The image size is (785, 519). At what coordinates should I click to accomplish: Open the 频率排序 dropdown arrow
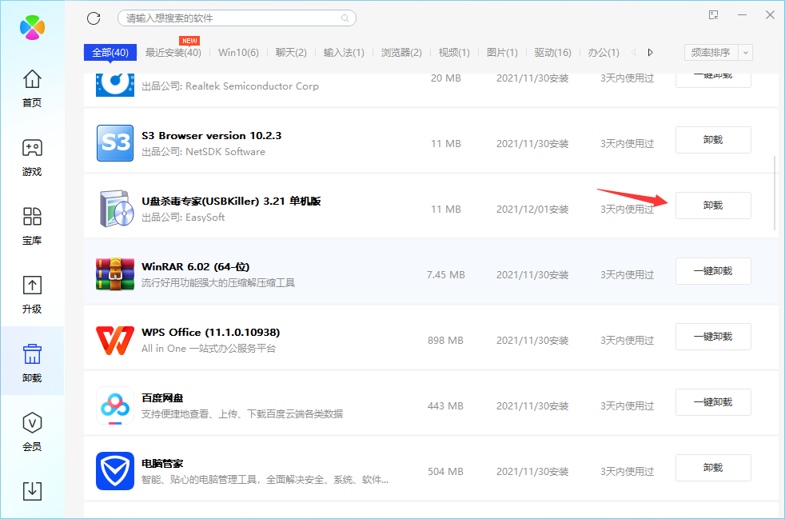coord(746,53)
